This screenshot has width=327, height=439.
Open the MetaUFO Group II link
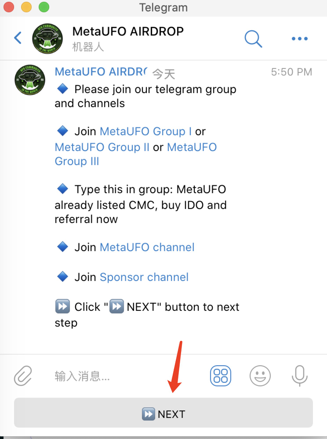point(102,147)
